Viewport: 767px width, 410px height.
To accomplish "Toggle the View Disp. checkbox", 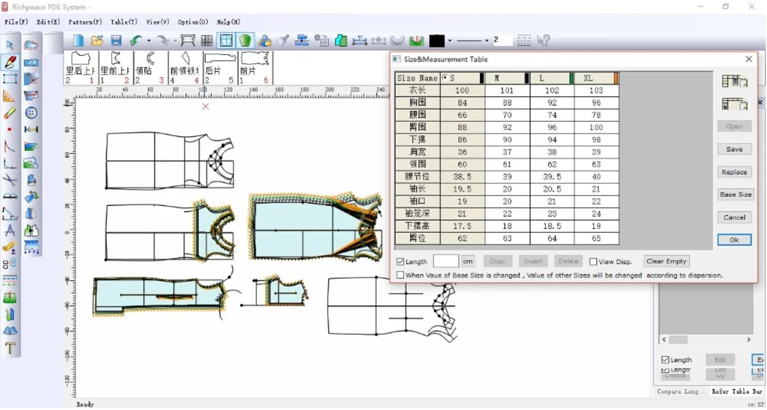I will [x=592, y=261].
